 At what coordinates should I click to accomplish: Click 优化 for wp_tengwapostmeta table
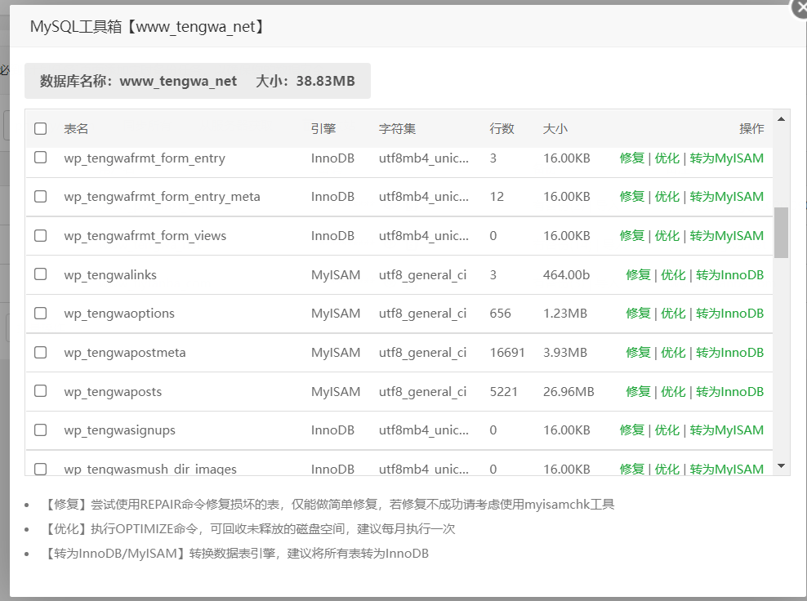673,352
